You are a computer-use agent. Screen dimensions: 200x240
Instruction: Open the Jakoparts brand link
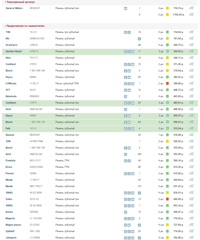pos(11,238)
